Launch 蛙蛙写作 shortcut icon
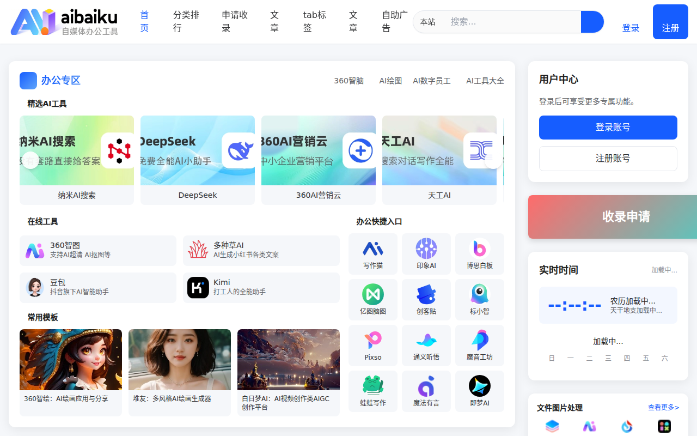The width and height of the screenshot is (697, 436). (373, 386)
